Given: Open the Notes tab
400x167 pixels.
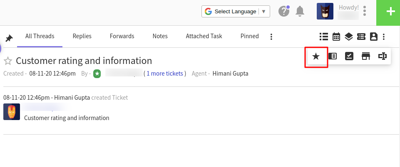Looking at the screenshot, I should pos(160,36).
